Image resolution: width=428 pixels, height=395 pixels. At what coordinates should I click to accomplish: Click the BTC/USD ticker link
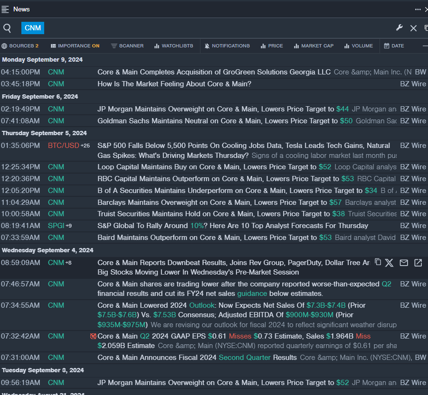63,146
